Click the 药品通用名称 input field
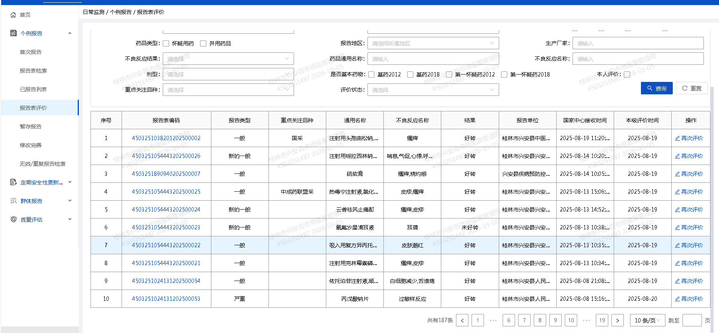Viewport: 719px width, 333px height. pyautogui.click(x=433, y=59)
